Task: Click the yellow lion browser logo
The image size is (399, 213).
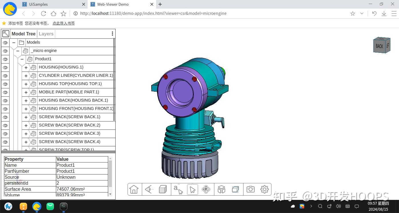Action: coord(10,9)
